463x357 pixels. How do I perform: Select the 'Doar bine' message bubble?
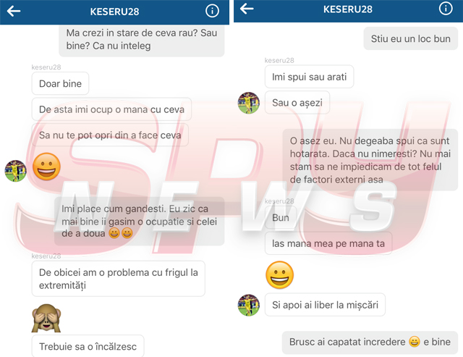tap(60, 83)
